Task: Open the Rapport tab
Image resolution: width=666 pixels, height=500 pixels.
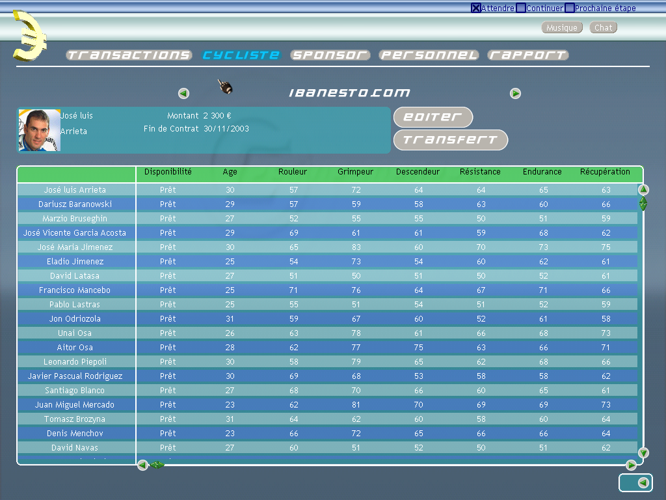Action: (528, 55)
